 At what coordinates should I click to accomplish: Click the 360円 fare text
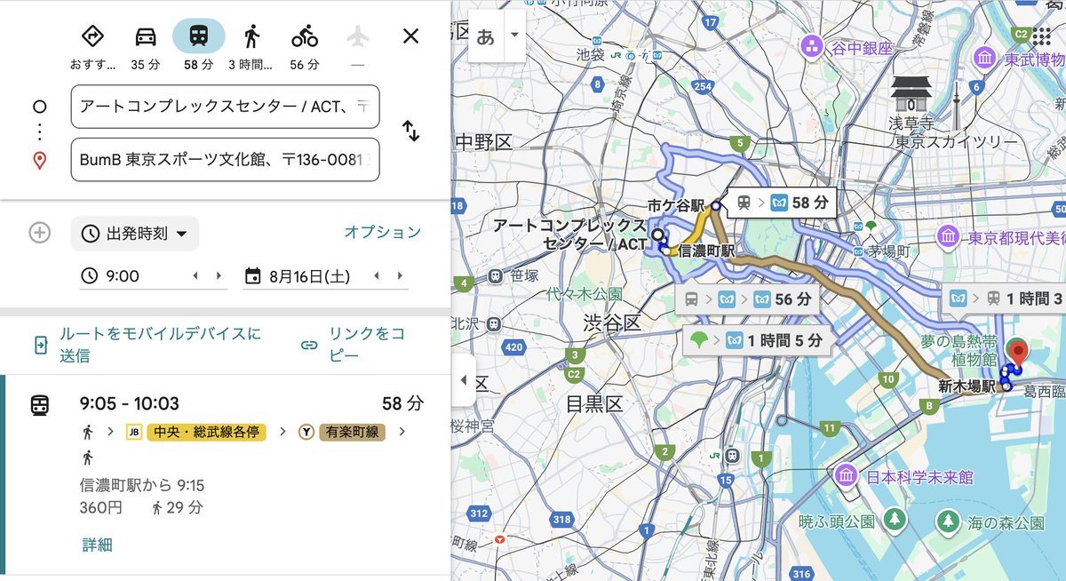coord(100,508)
